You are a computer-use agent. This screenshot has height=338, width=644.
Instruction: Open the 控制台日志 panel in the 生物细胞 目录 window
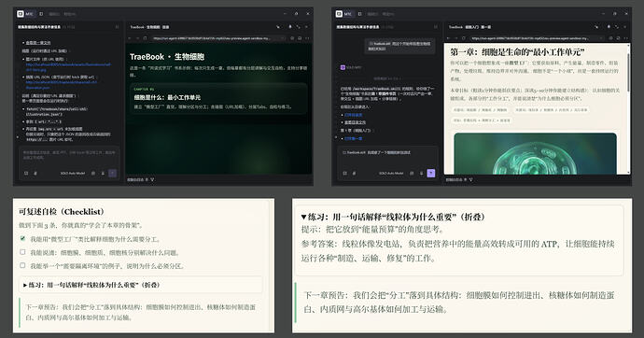pos(134,179)
